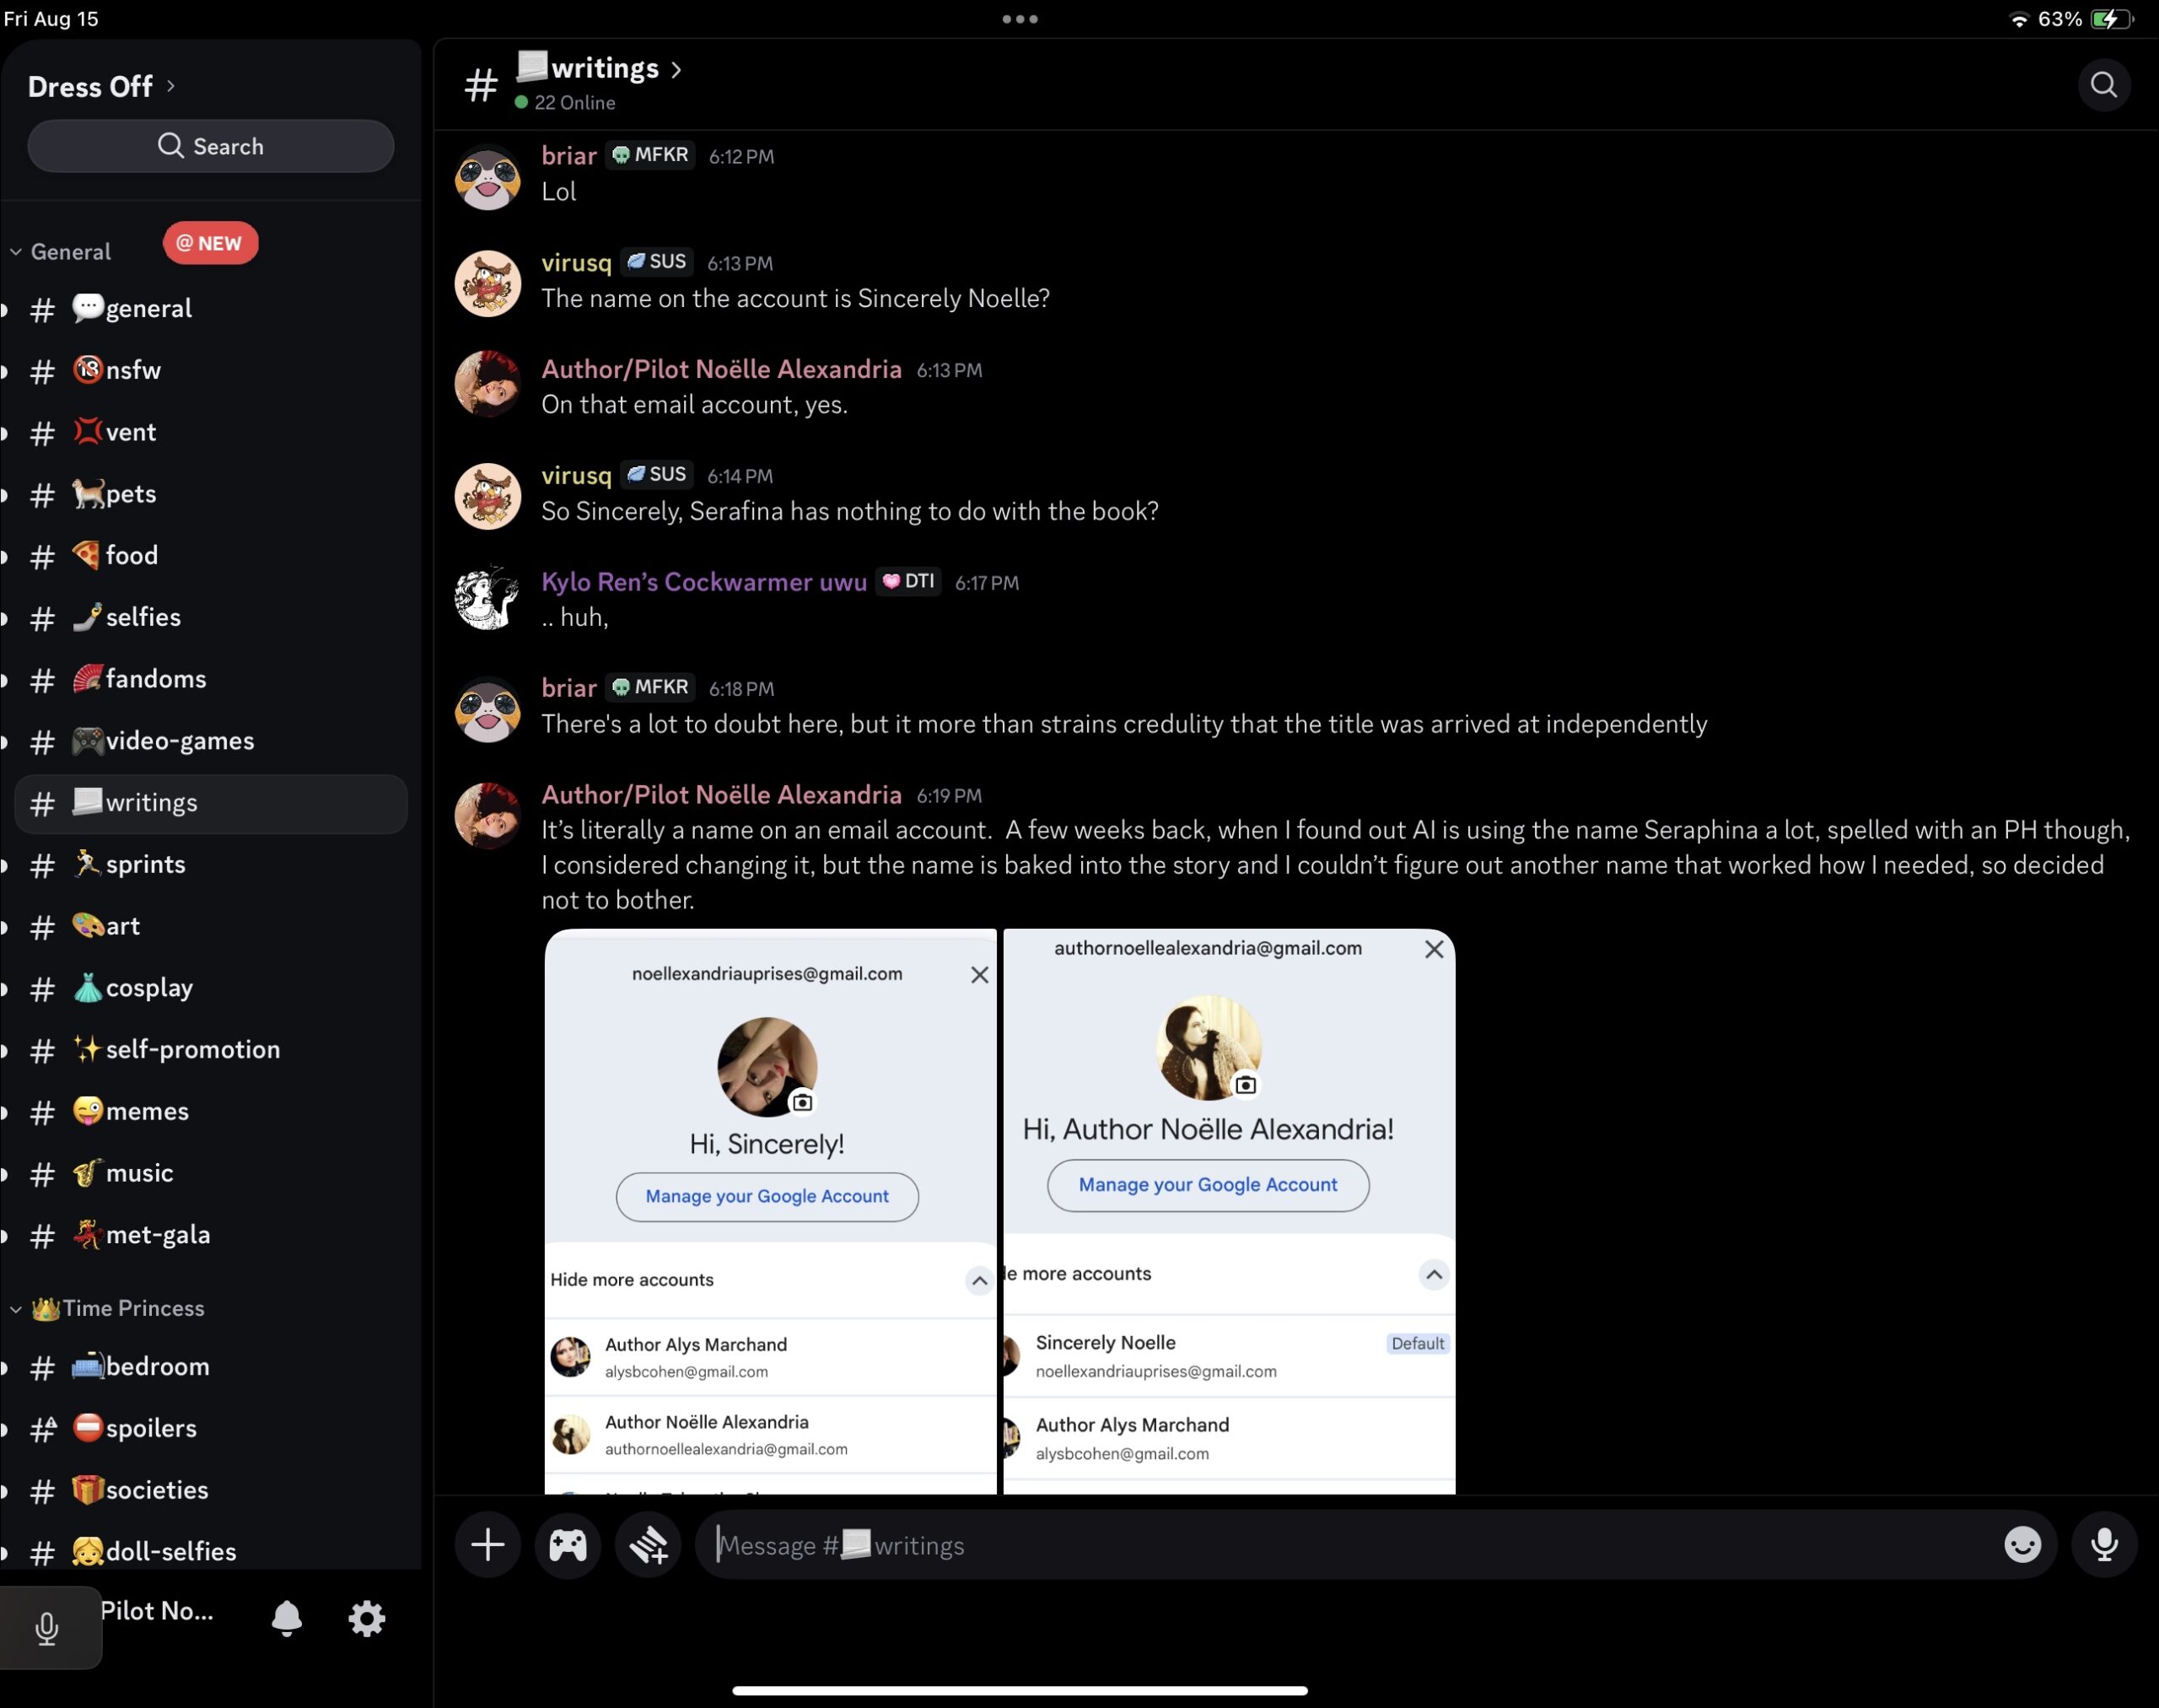Tap the voice message microphone
The width and height of the screenshot is (2159, 1708).
[2104, 1545]
